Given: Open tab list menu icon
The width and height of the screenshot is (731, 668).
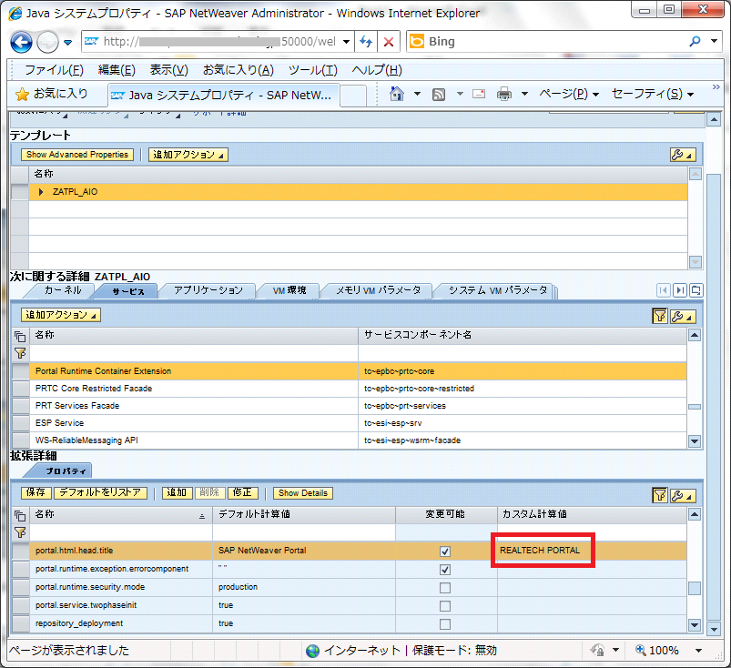Looking at the screenshot, I should tap(696, 290).
